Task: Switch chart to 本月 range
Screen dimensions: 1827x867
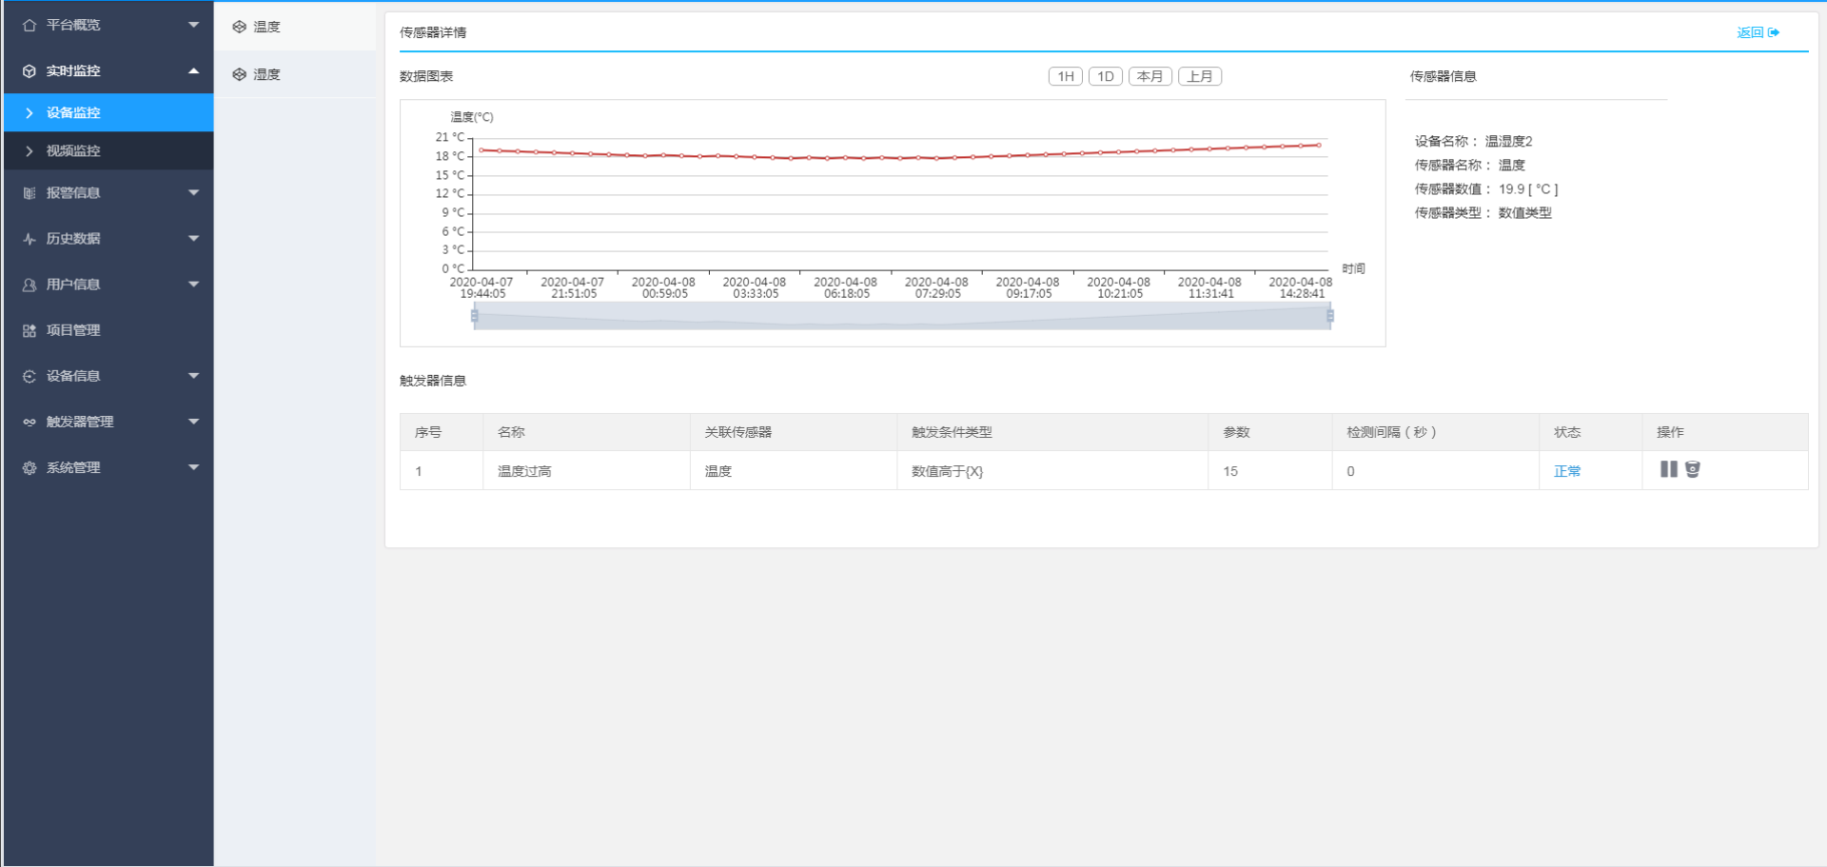Action: point(1149,76)
